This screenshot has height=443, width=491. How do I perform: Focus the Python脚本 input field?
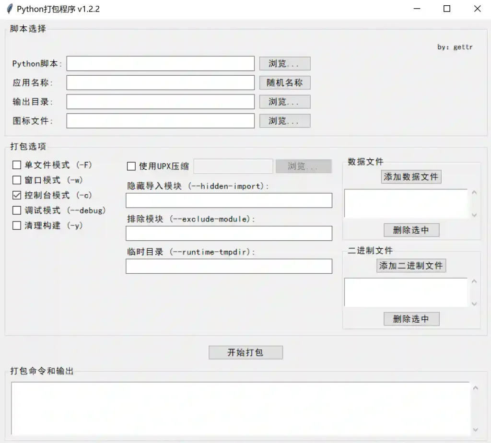pyautogui.click(x=160, y=64)
